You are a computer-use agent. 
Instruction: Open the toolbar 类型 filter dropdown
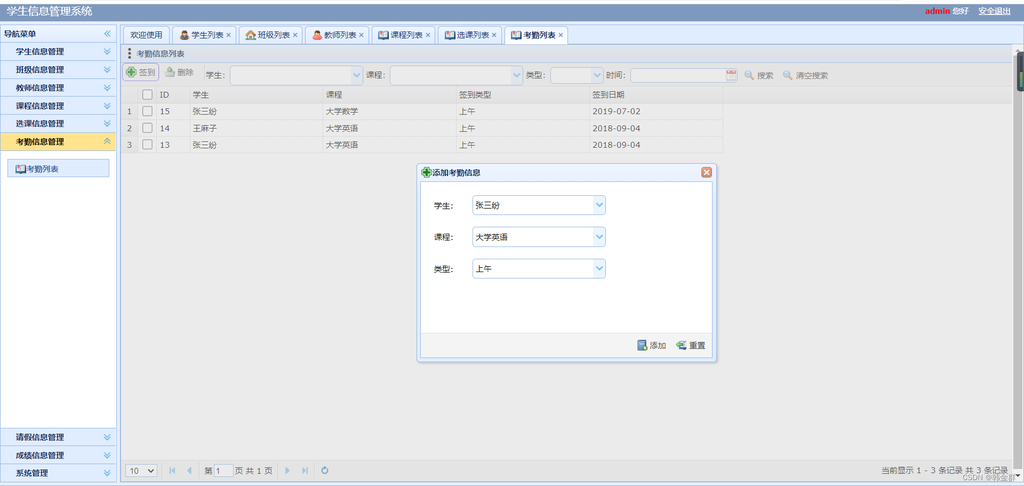[597, 75]
